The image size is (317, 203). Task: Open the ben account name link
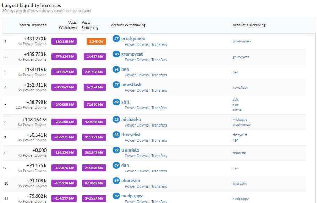(x=125, y=70)
